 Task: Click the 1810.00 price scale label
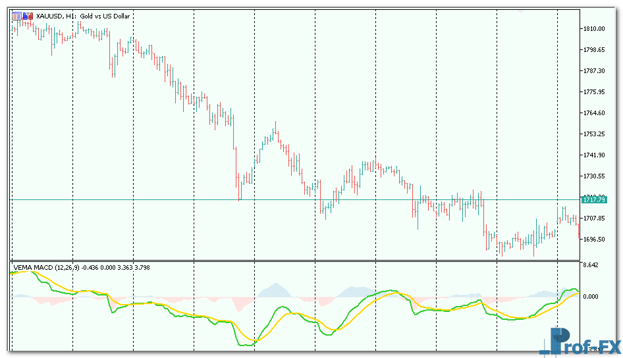tap(593, 29)
